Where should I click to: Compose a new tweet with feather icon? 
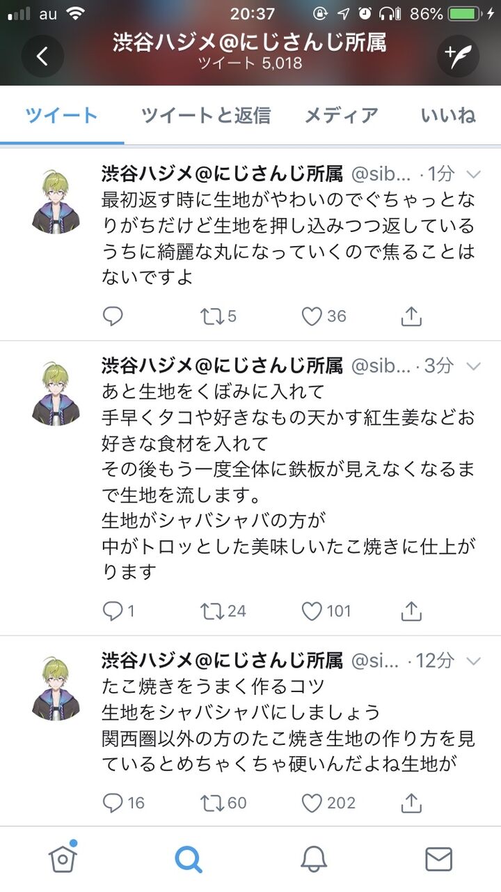458,56
